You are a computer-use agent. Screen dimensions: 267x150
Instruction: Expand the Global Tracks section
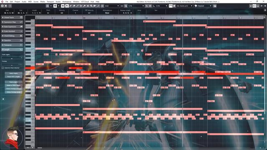(x=12, y=17)
